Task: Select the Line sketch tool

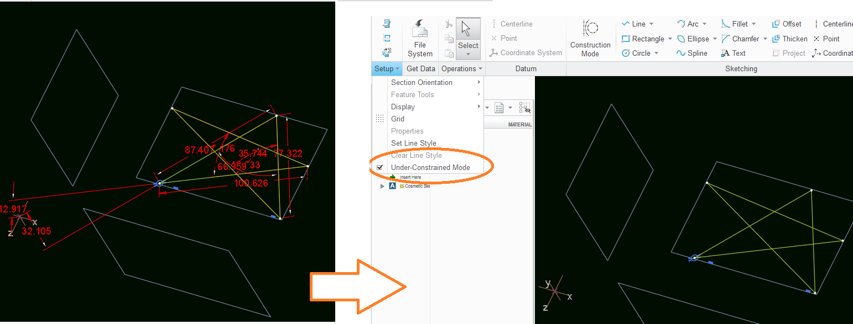Action: [x=633, y=24]
